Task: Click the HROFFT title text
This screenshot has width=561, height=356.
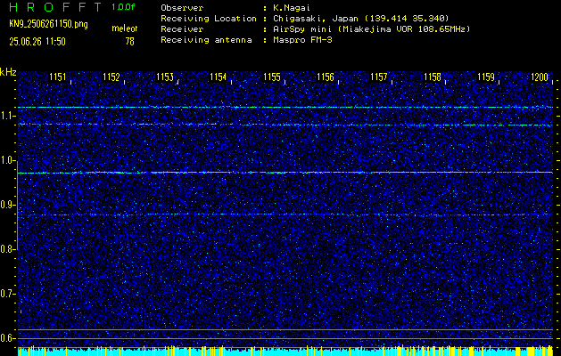Action: [56, 7]
